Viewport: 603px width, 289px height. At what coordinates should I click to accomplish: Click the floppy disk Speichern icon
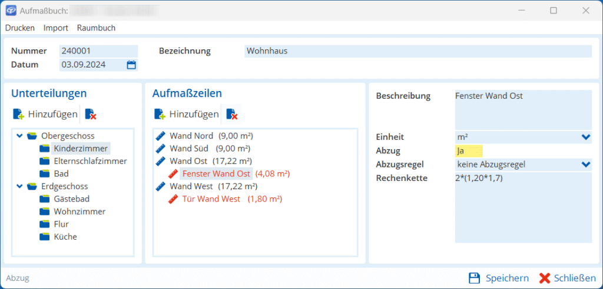tap(474, 278)
